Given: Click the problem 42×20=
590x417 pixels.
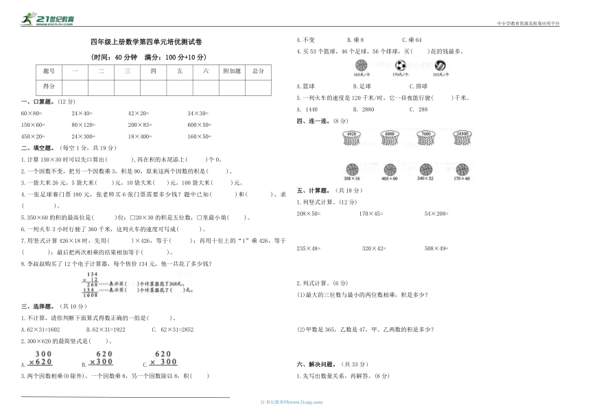Looking at the screenshot, I should [139, 113].
